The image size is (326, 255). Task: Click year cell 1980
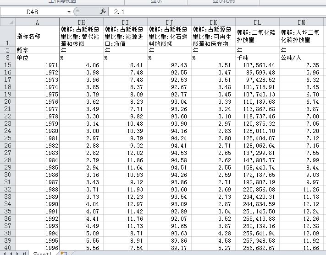coord(38,131)
